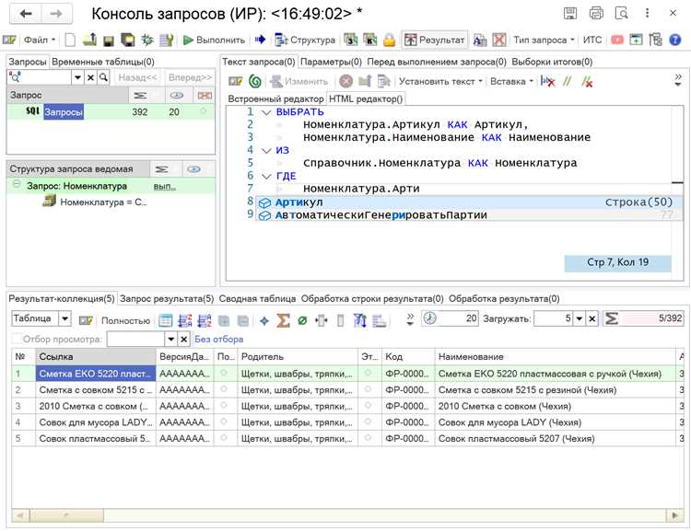Click the new blank document icon
Viewport: 691px width, 531px height.
pyautogui.click(x=70, y=40)
